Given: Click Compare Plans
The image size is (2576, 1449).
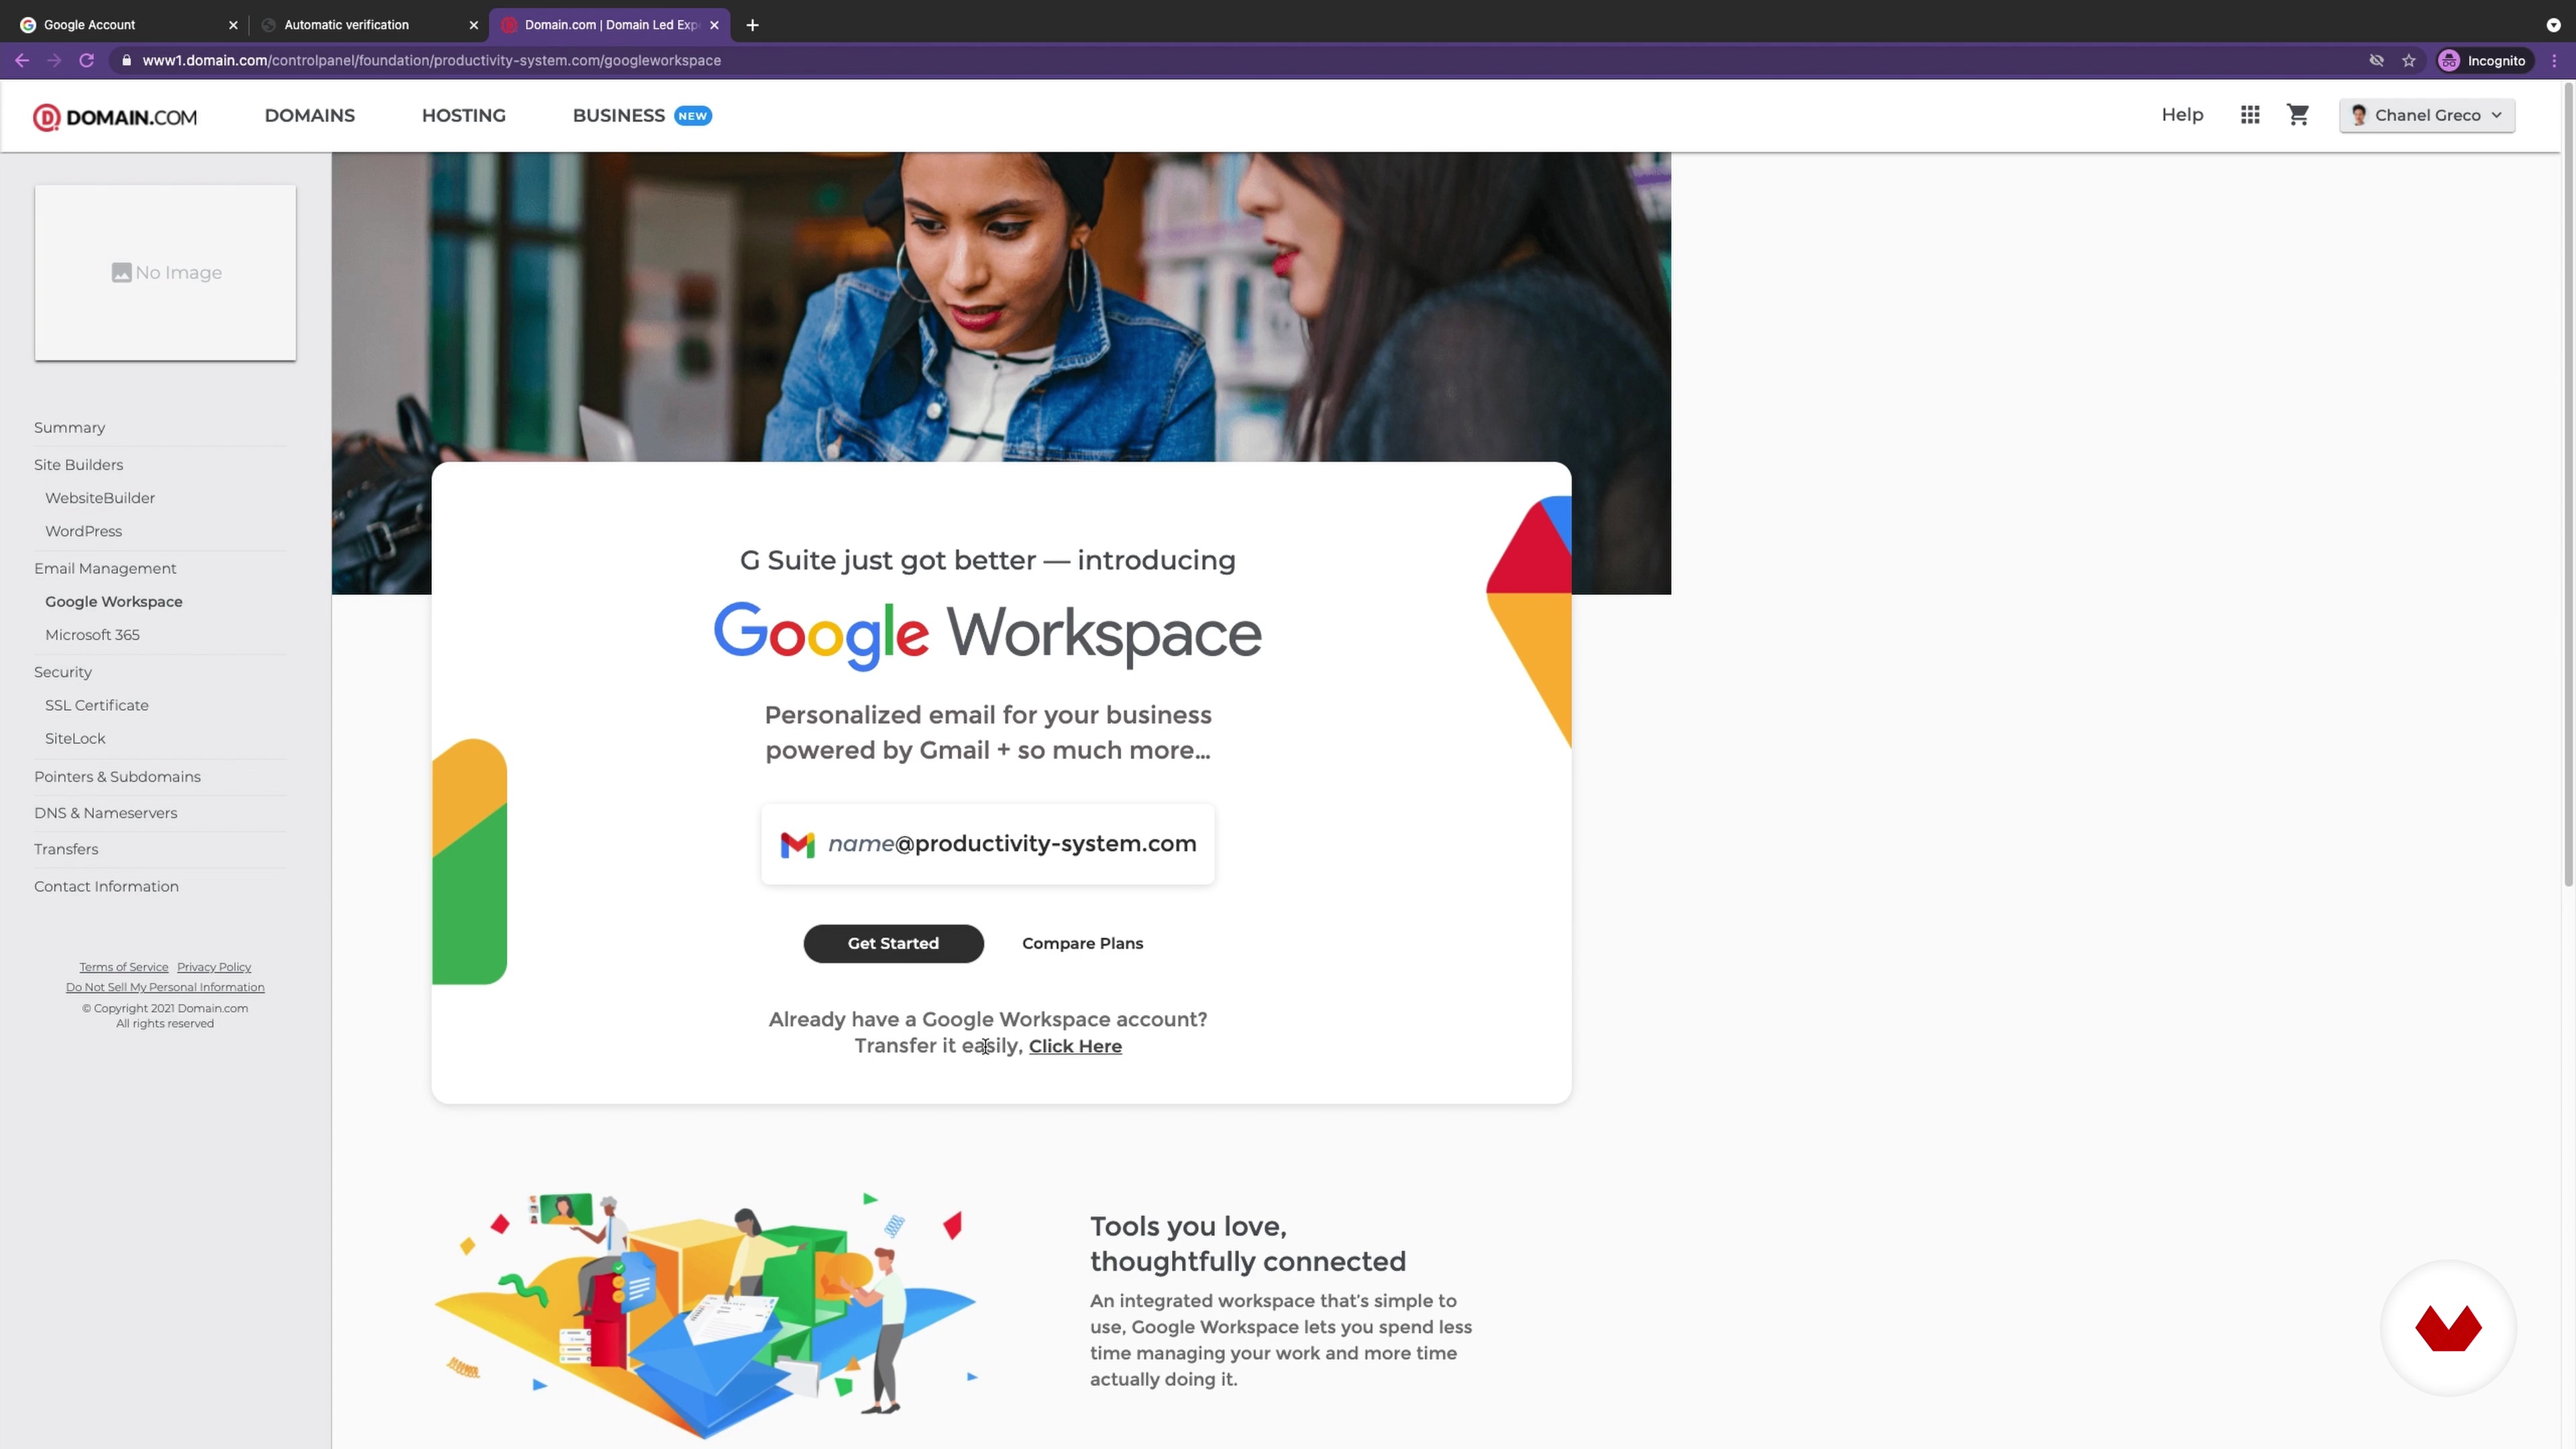Looking at the screenshot, I should pos(1082,943).
